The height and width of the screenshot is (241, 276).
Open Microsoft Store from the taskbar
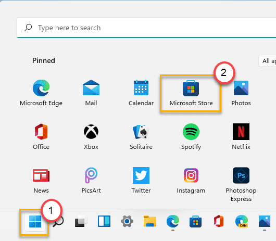coord(196,221)
